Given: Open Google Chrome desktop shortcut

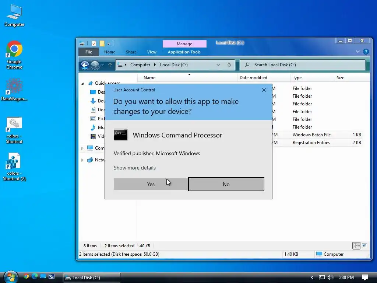Looking at the screenshot, I should [14, 55].
